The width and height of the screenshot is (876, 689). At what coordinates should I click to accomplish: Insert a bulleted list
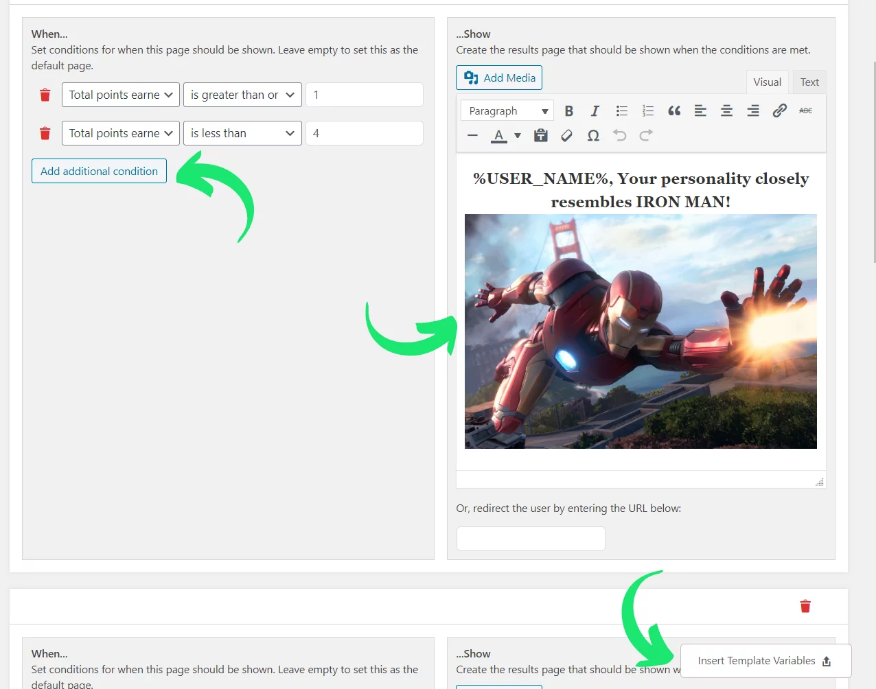coord(621,111)
